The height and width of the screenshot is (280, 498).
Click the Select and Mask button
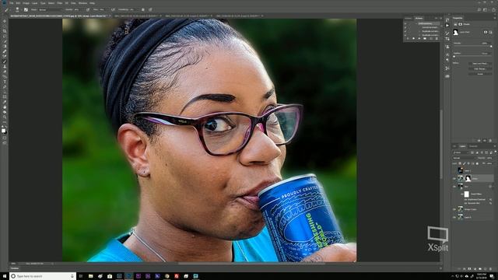pos(480,64)
